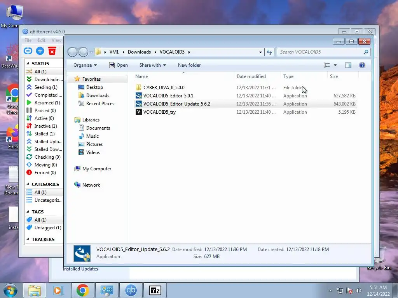Switch to Chrome on the taskbar
The image size is (398, 298).
coord(82,290)
